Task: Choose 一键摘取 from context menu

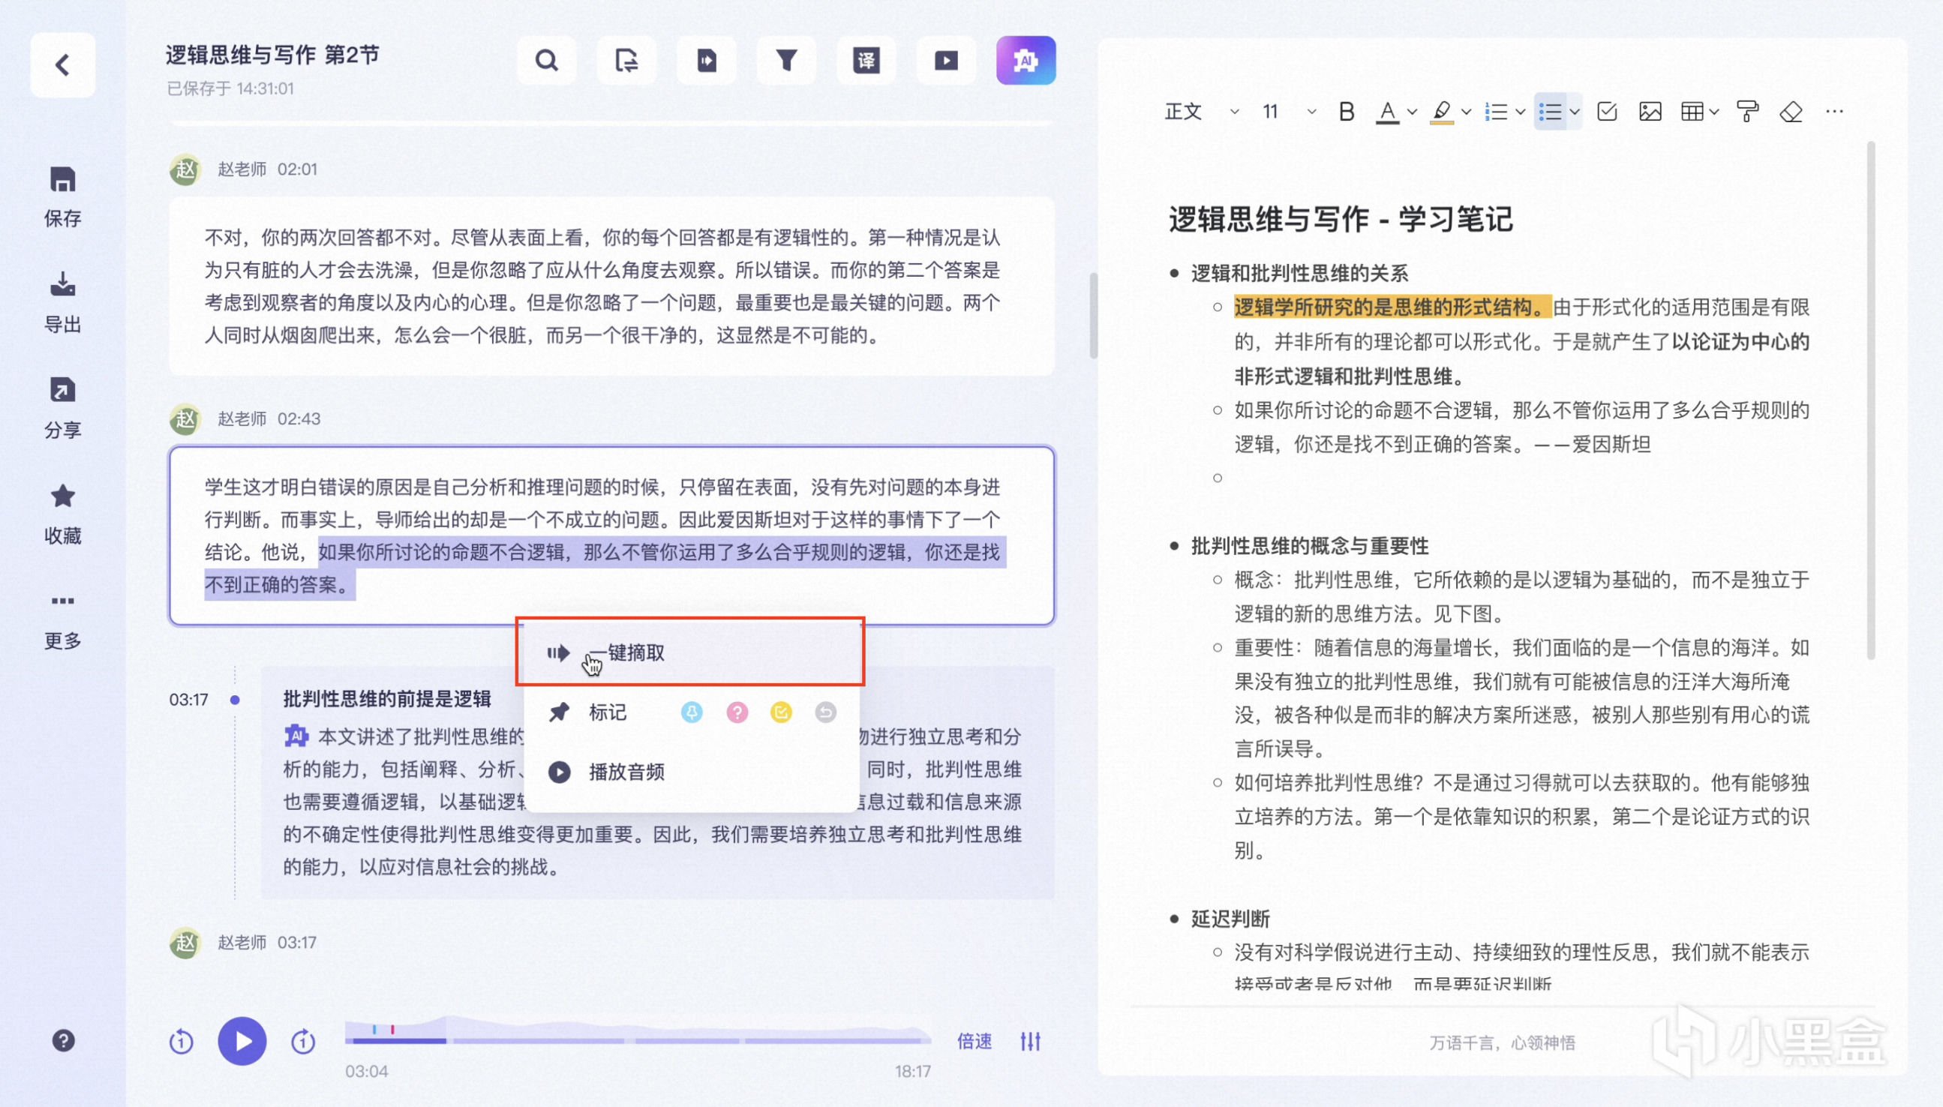Action: (635, 652)
